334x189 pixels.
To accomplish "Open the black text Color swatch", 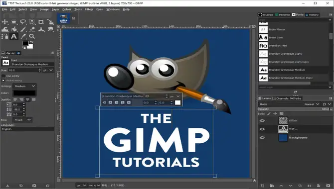I will point(24,93).
